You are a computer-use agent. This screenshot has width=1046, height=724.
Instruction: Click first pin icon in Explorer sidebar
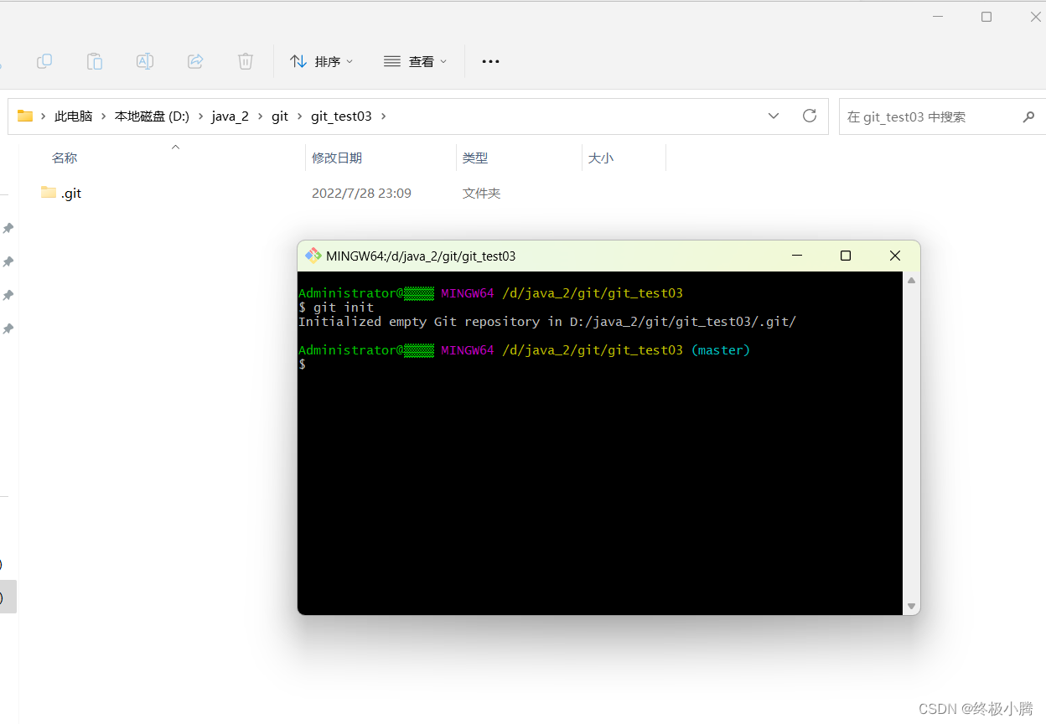(x=8, y=228)
